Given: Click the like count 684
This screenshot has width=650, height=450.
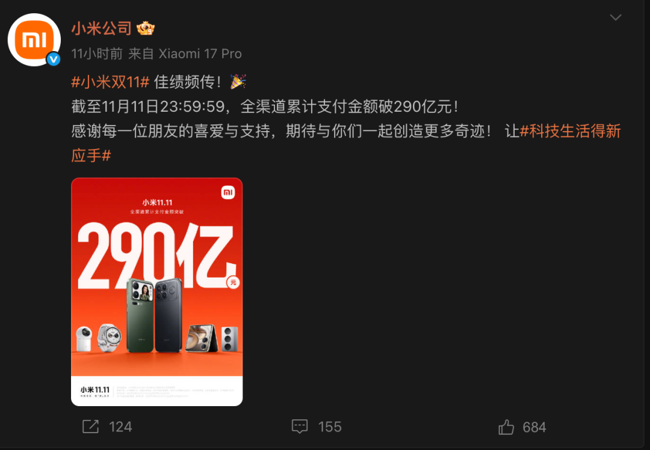Looking at the screenshot, I should tap(534, 427).
